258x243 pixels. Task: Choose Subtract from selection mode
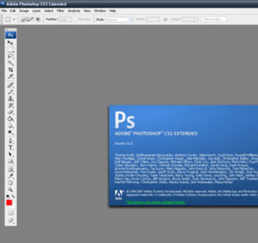pos(32,19)
